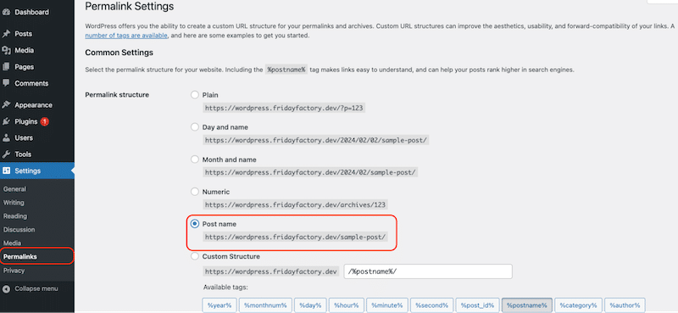This screenshot has width=678, height=313.
Task: Click the Users person icon
Action: coord(6,137)
